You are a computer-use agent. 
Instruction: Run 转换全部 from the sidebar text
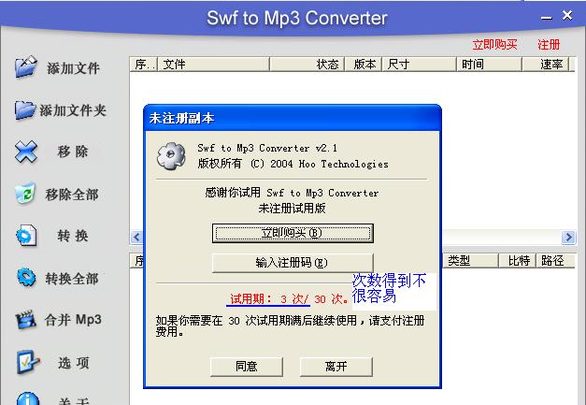(x=72, y=279)
